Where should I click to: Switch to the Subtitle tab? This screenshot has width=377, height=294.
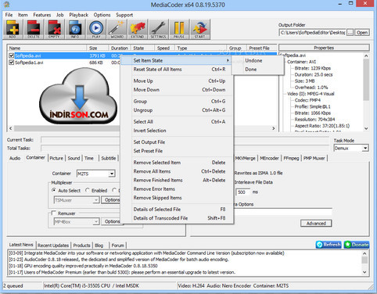point(109,158)
